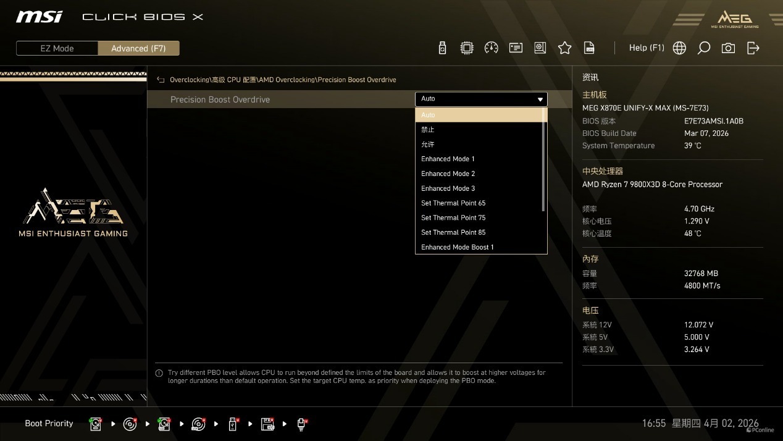Viewport: 783px width, 441px height.
Task: Choose Enhanced Mode 3
Action: 479,188
